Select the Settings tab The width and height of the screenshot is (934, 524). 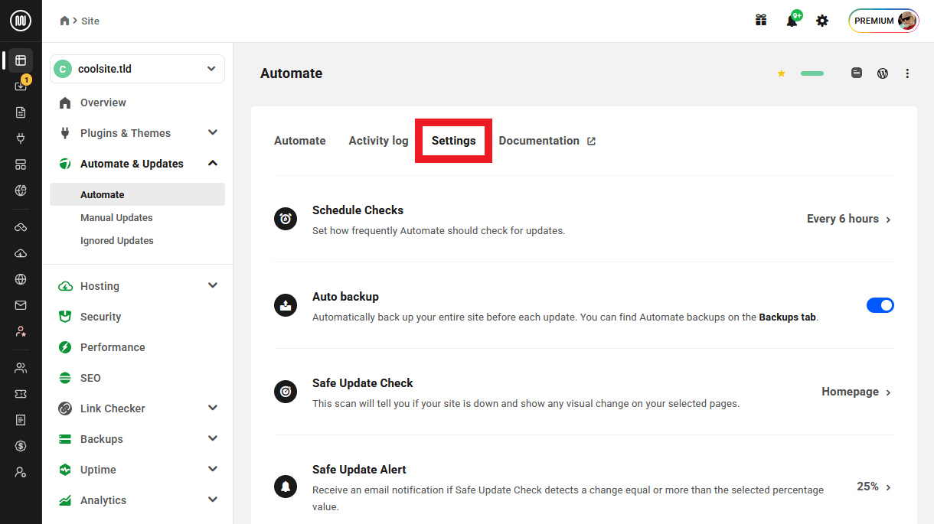tap(453, 141)
